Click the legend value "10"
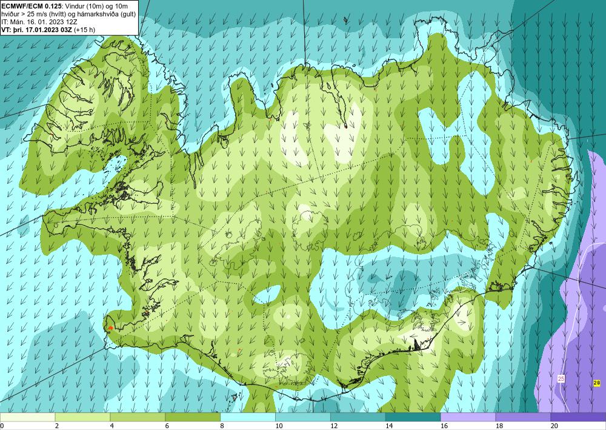This screenshot has height=430, width=606. tap(279, 426)
